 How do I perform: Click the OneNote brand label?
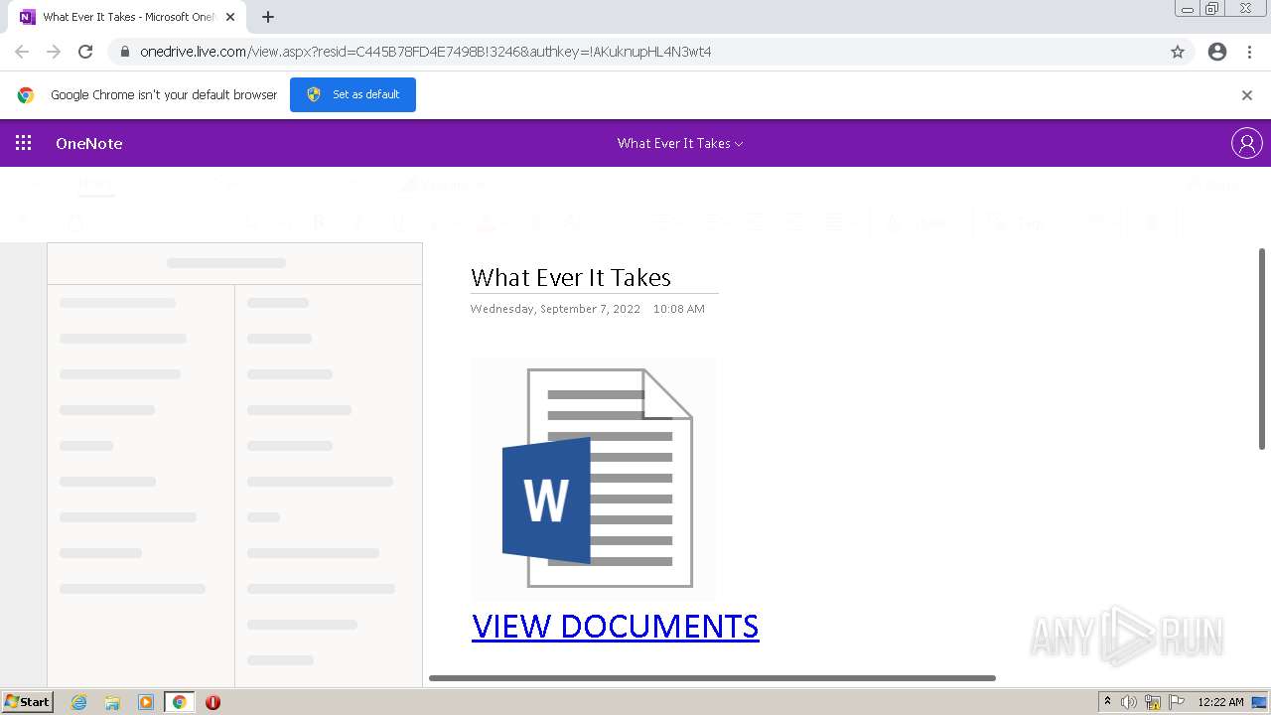(x=89, y=143)
